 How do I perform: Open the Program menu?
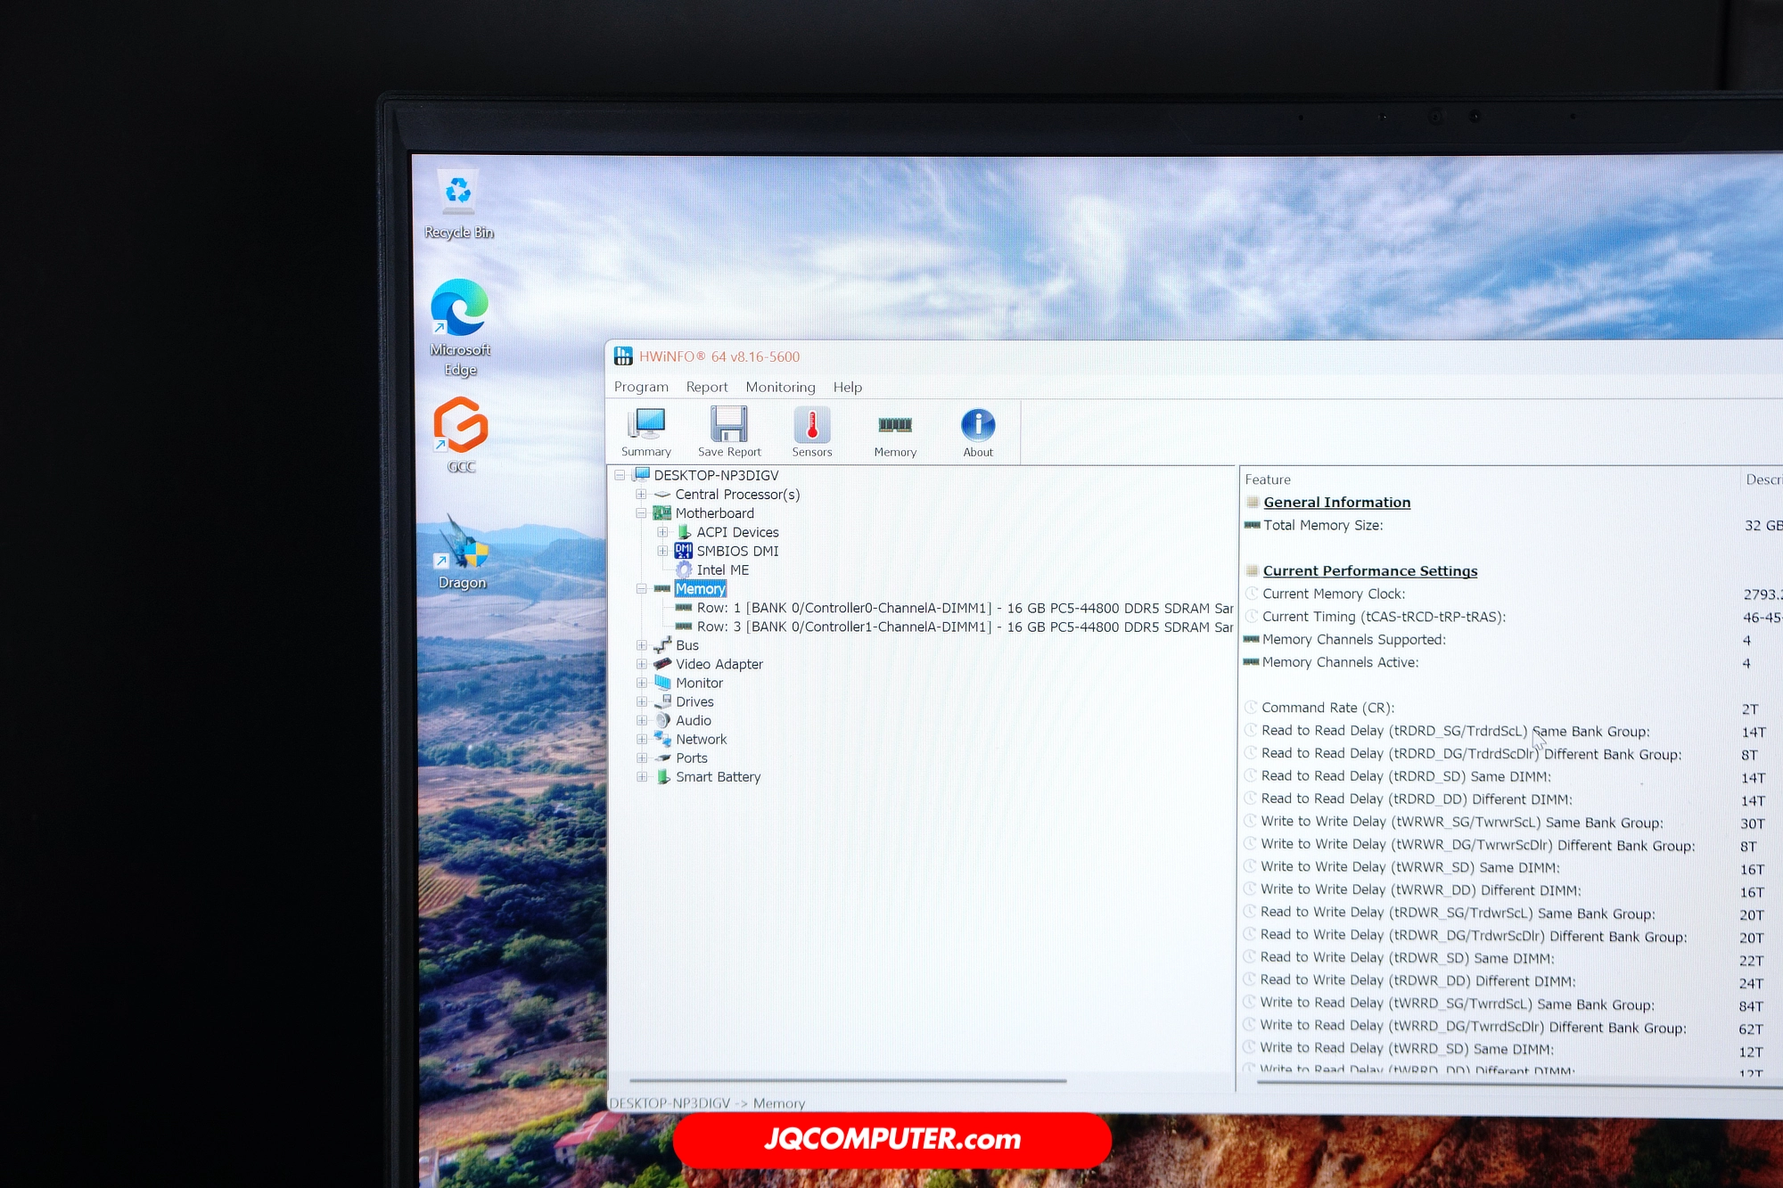point(640,387)
